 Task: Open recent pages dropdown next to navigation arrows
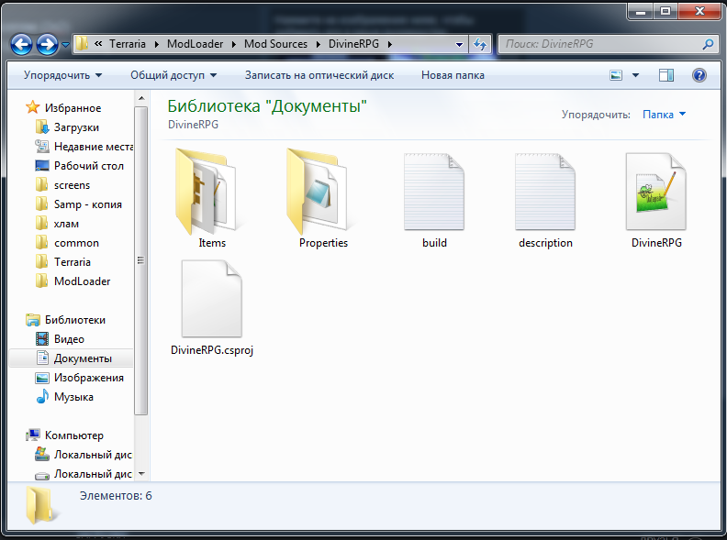[x=65, y=45]
